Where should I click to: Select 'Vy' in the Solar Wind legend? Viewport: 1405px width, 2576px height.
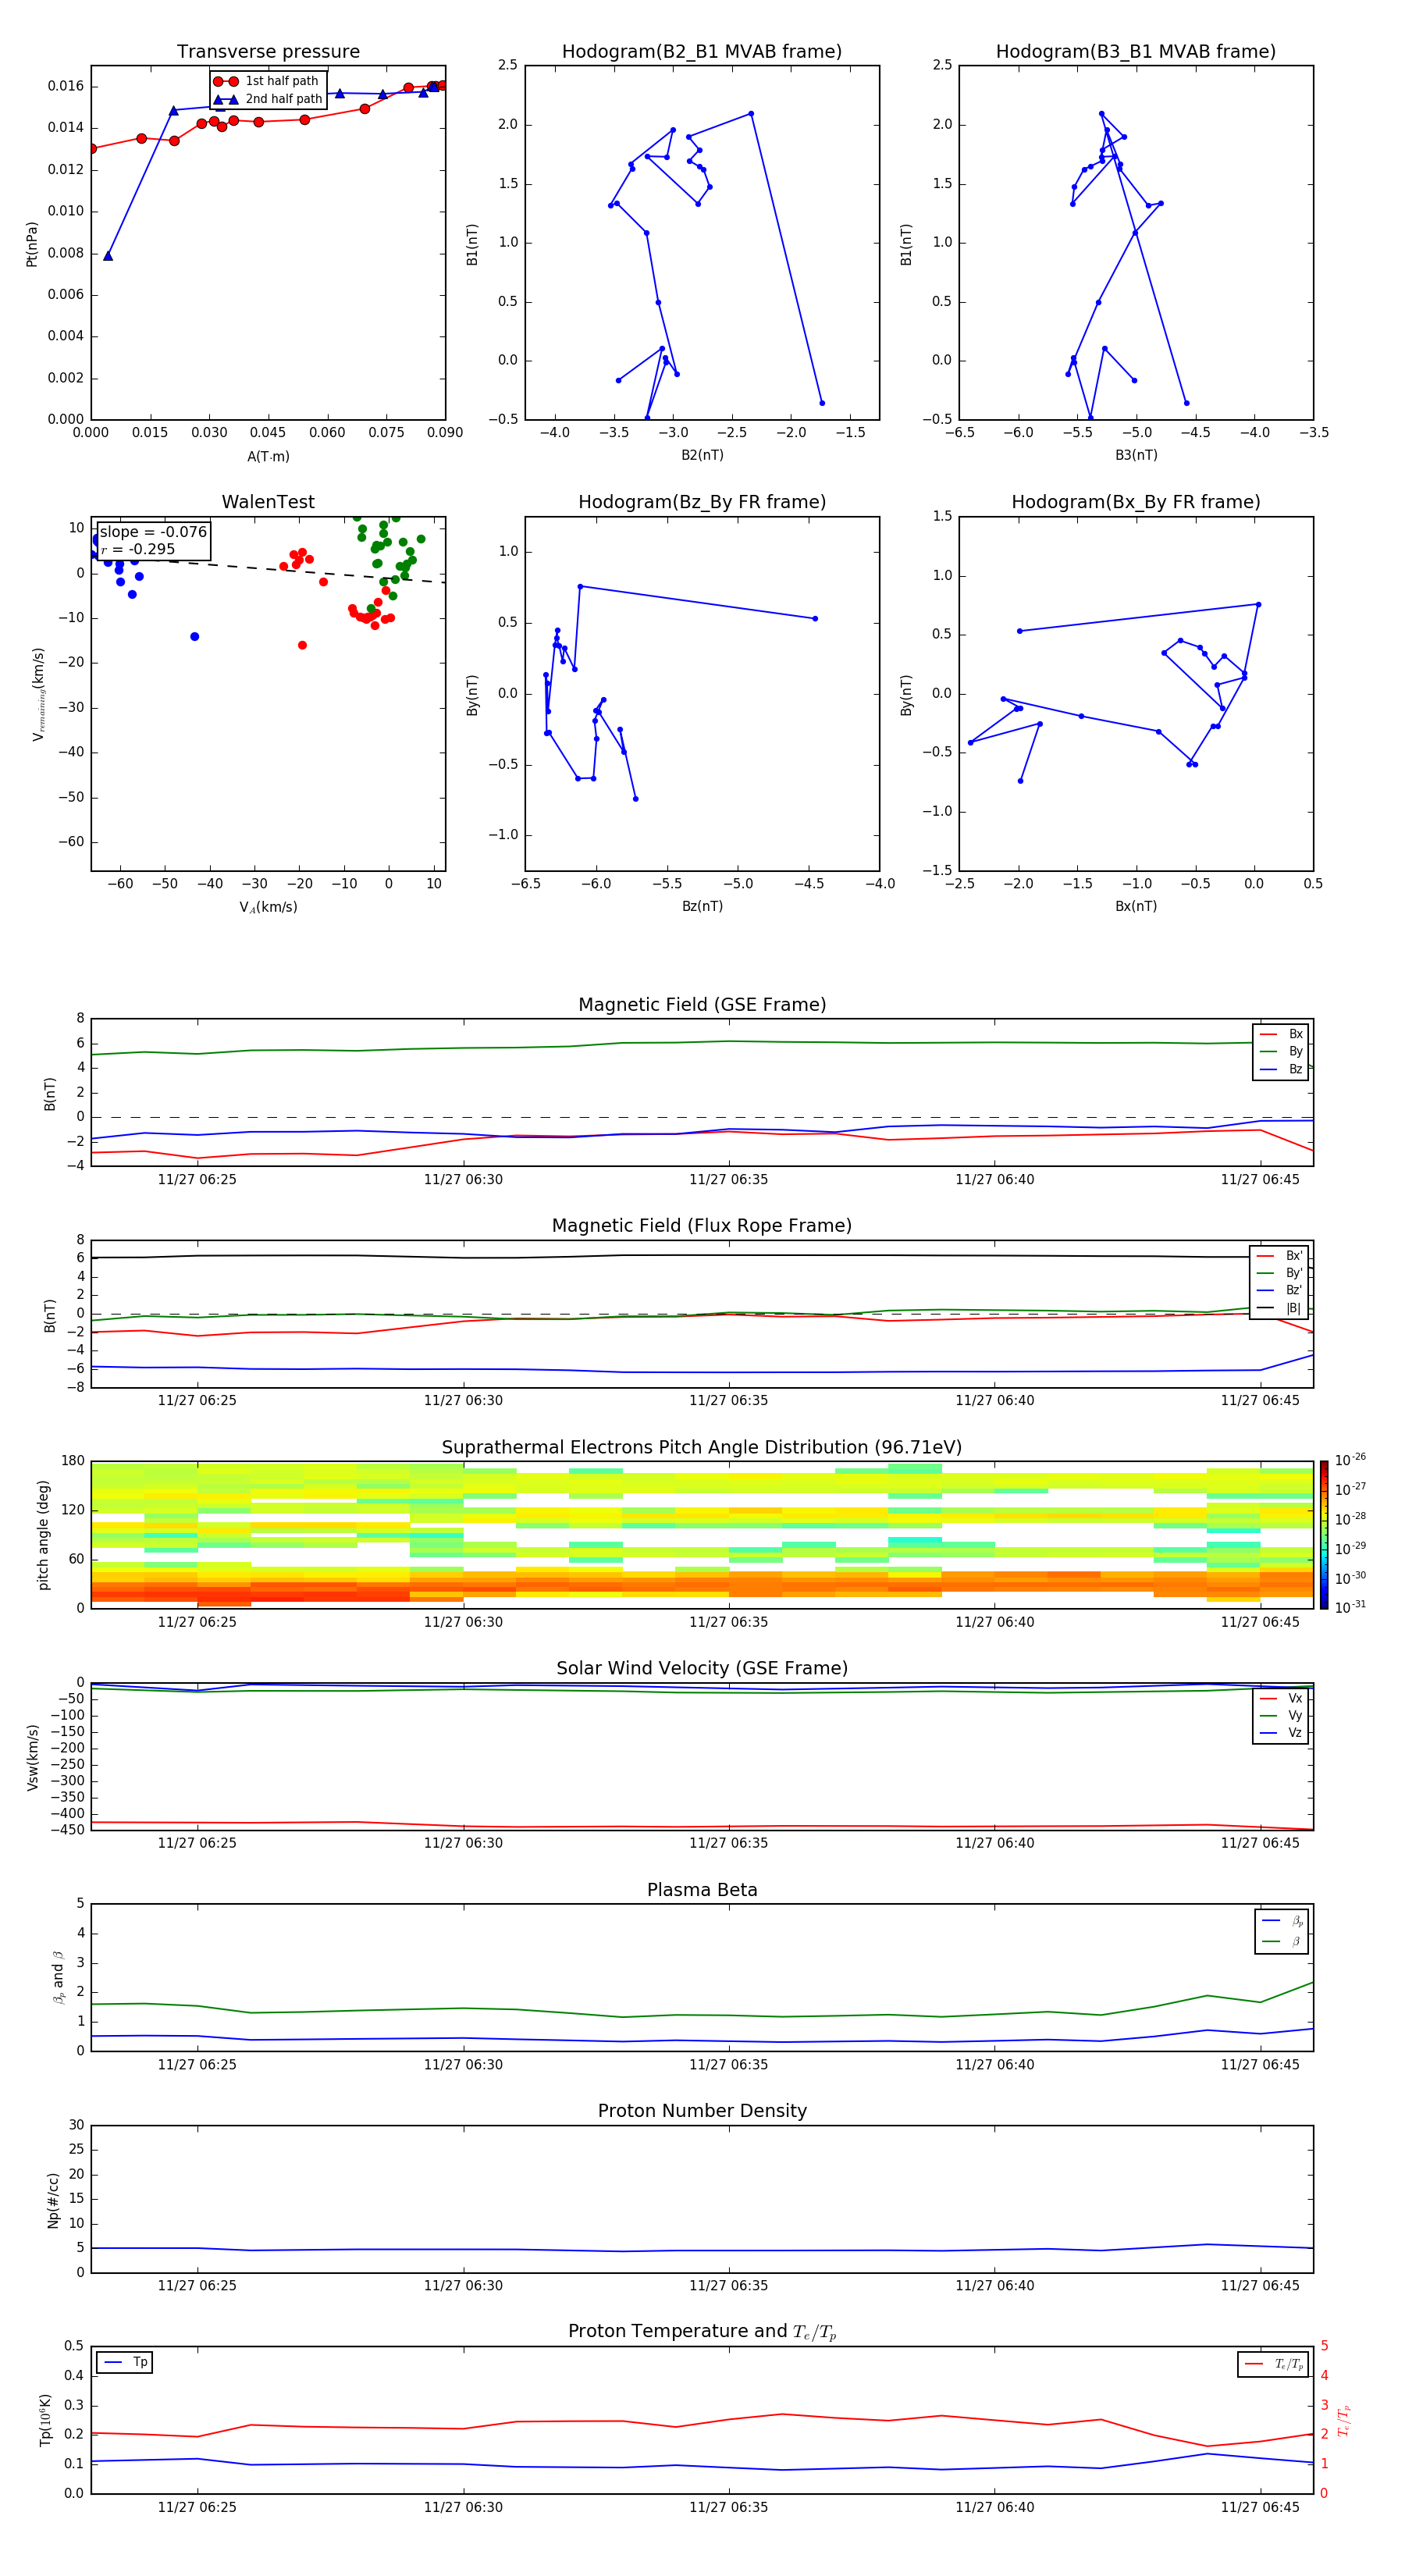pos(1282,1715)
